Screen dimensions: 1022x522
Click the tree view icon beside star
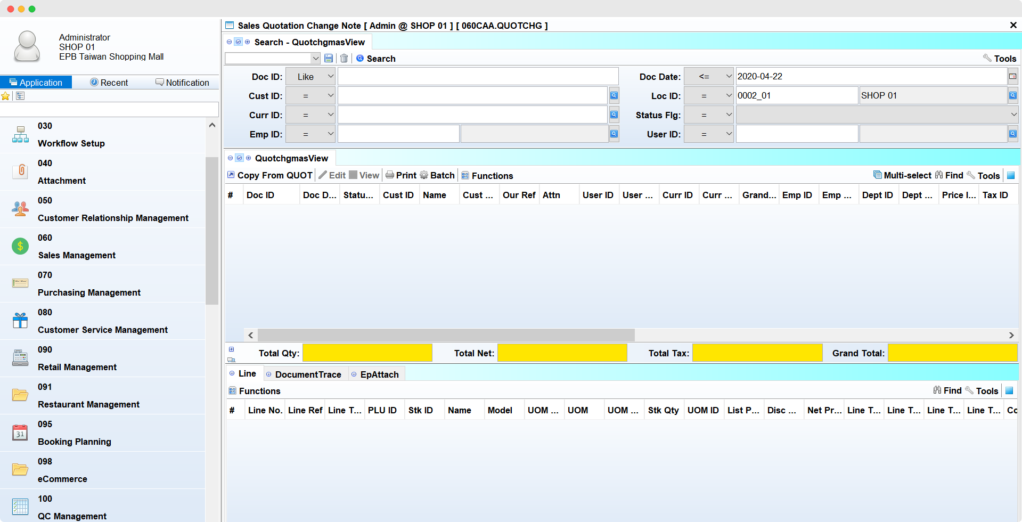coord(20,96)
